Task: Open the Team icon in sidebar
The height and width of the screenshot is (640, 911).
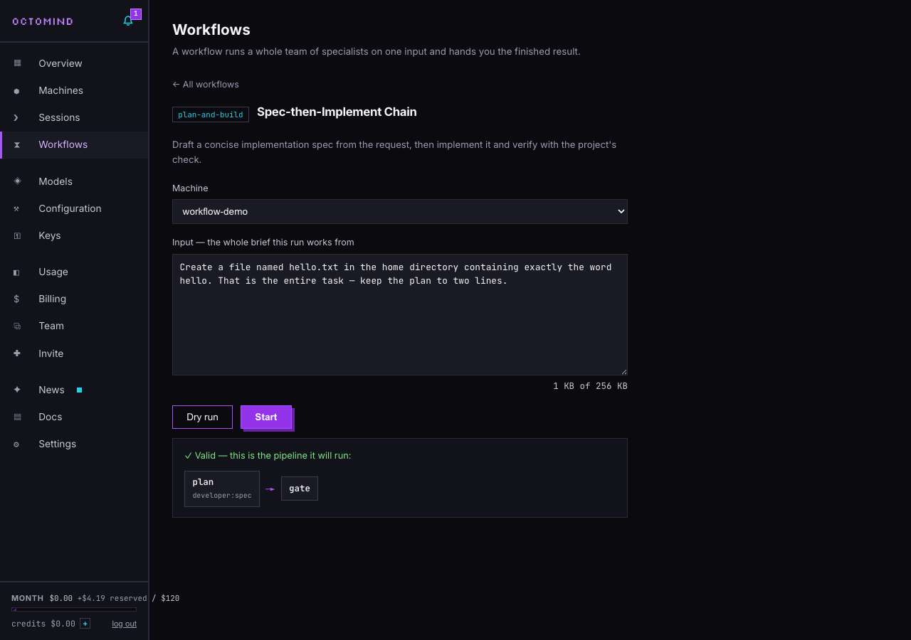Action: point(17,326)
